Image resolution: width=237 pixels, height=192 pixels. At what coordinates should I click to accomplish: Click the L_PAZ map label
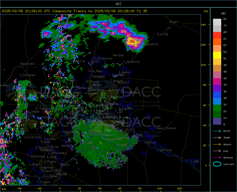point(195,162)
